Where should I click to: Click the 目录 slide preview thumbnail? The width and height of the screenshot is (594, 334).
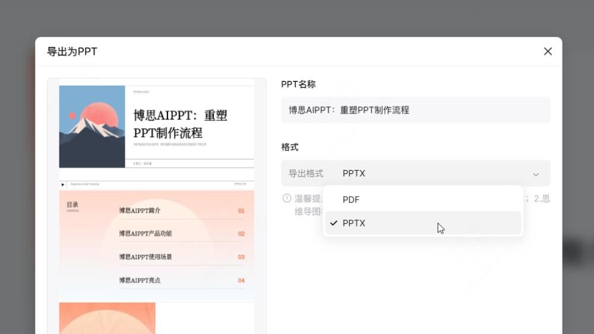pos(156,241)
